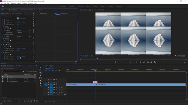Click the Mark In button
This screenshot has width=188, height=105.
click(119, 62)
